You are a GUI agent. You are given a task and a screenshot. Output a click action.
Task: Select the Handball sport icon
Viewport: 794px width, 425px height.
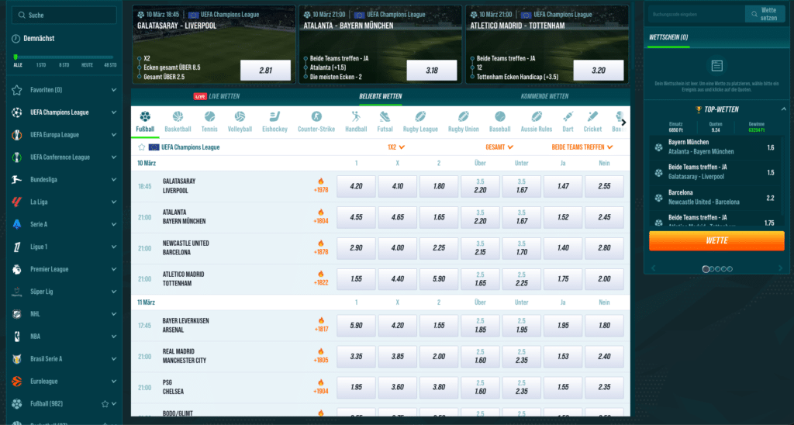pos(356,117)
